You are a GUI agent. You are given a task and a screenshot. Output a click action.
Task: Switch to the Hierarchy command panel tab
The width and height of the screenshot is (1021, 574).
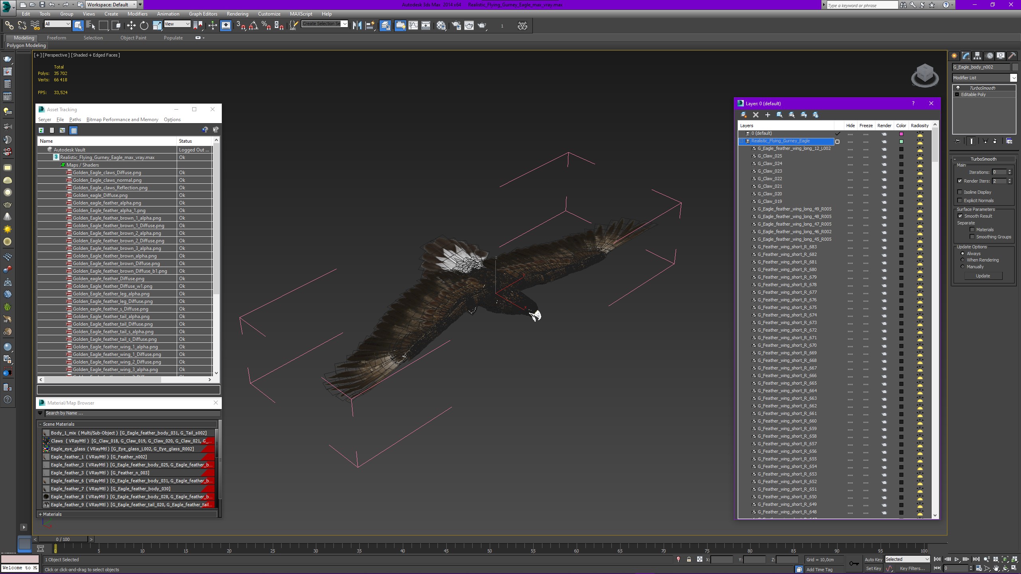(977, 56)
